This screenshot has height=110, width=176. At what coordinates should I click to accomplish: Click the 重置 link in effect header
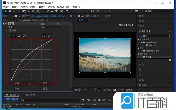pos(42,24)
